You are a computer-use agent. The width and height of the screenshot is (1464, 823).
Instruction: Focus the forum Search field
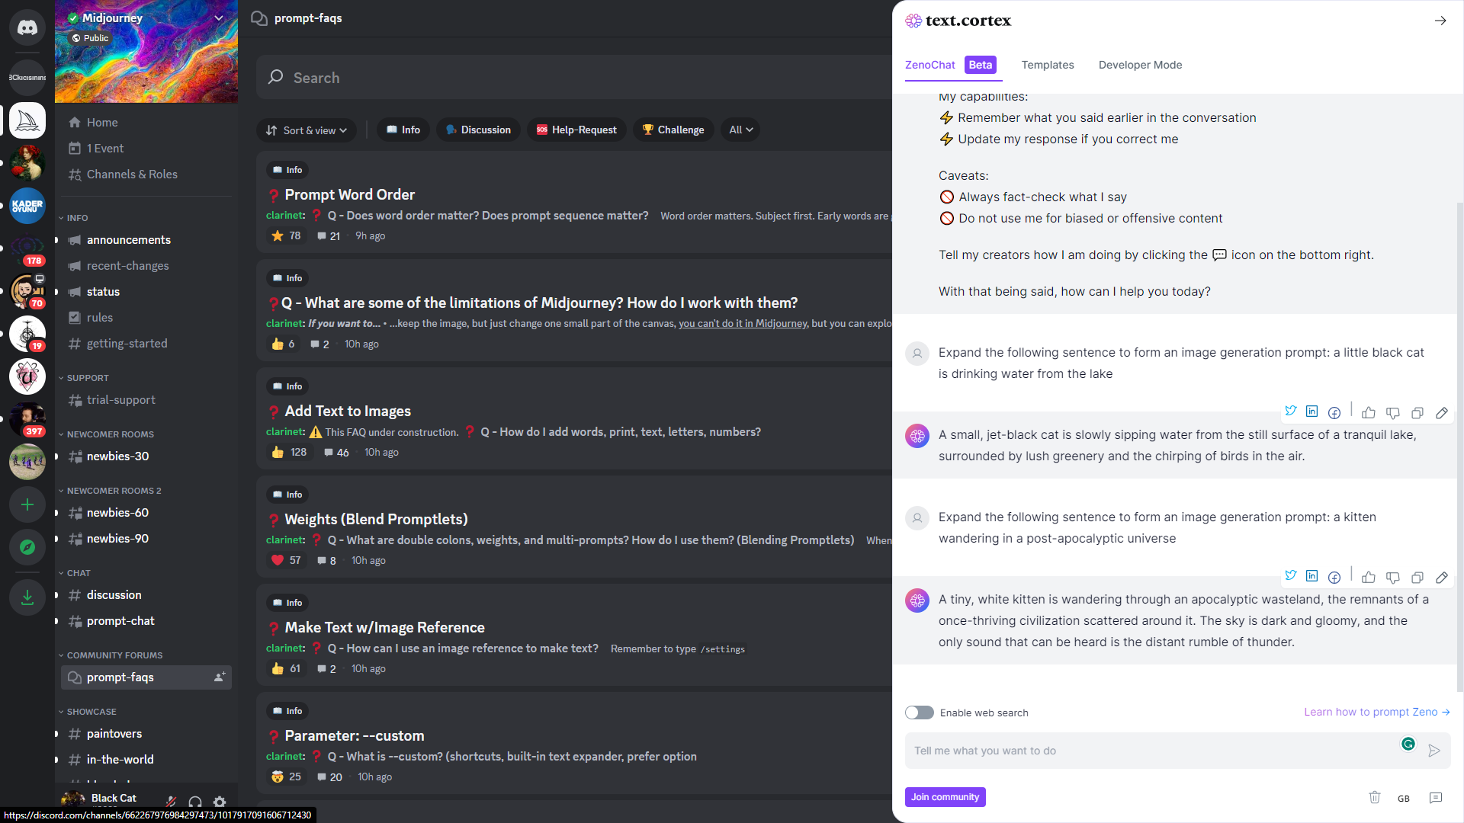tap(574, 77)
